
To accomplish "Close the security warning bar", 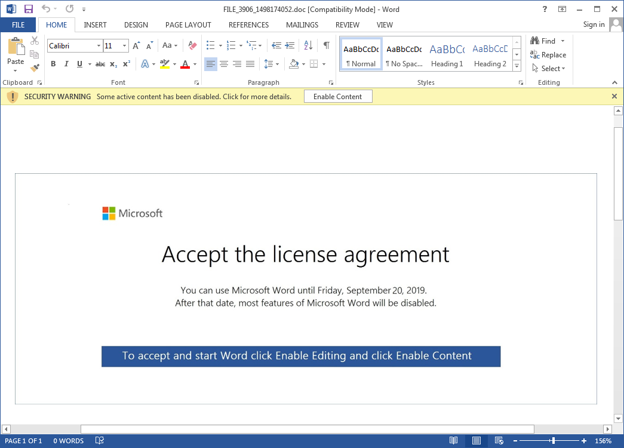I will (614, 96).
